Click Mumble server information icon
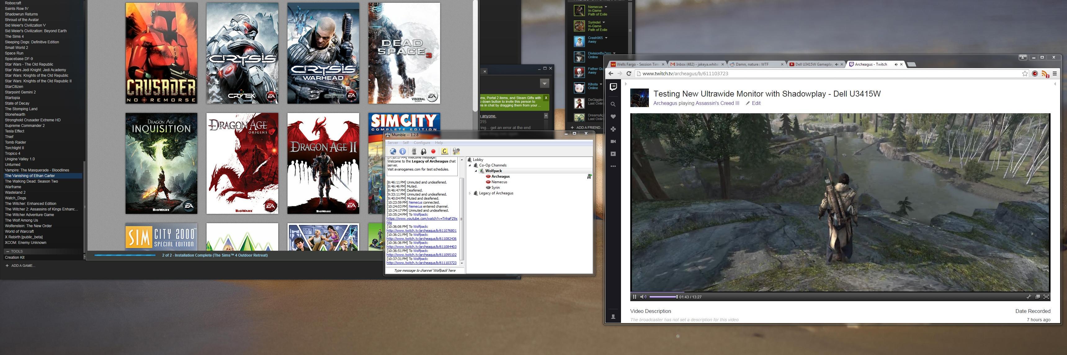The width and height of the screenshot is (1067, 355). (x=402, y=151)
